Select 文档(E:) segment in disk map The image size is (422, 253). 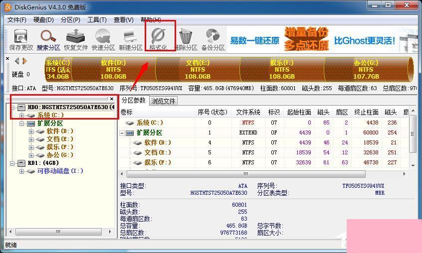point(198,69)
